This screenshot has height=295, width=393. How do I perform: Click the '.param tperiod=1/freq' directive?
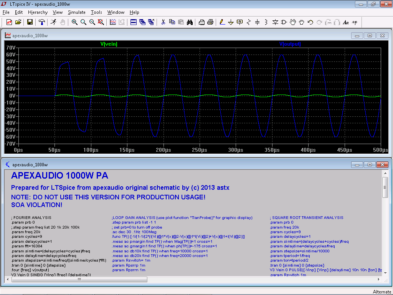tap(290, 256)
